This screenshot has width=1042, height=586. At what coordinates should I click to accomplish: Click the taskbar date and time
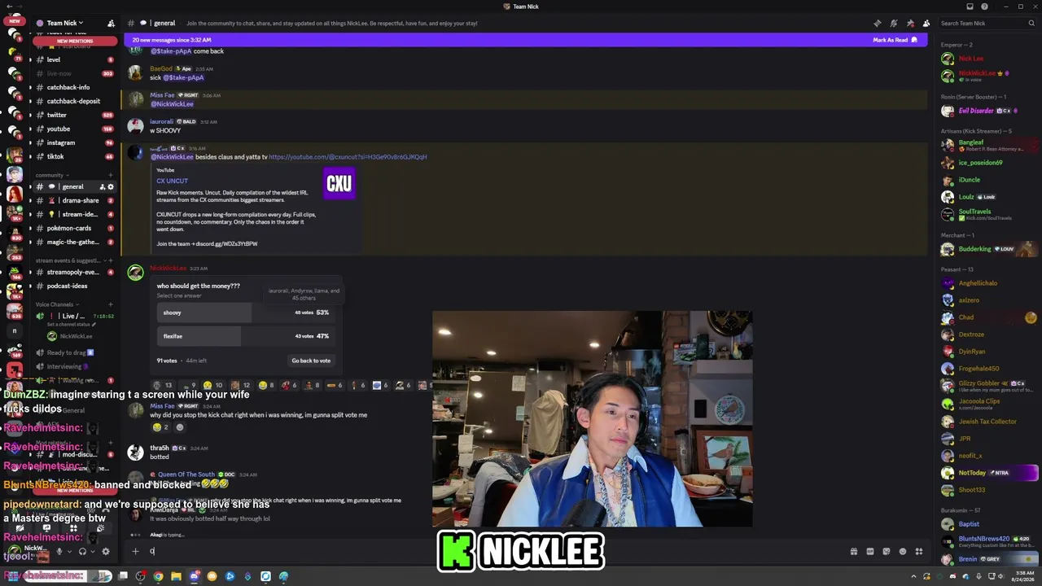pos(1021,576)
